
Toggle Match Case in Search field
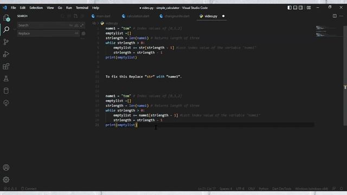click(71, 25)
